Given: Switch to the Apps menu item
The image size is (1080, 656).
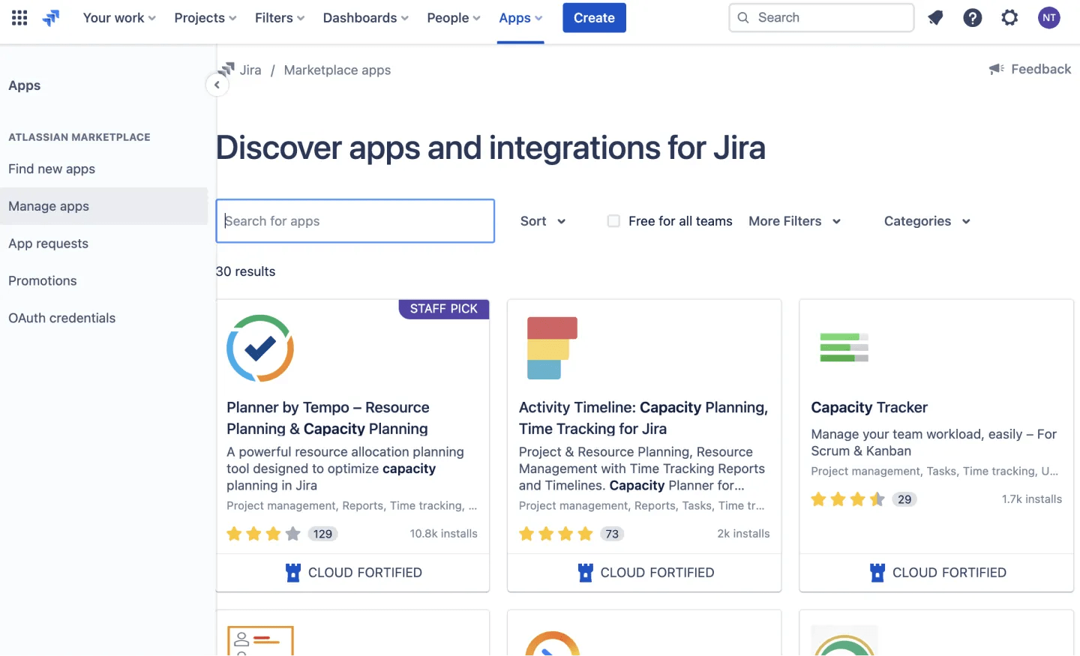Looking at the screenshot, I should tap(520, 17).
